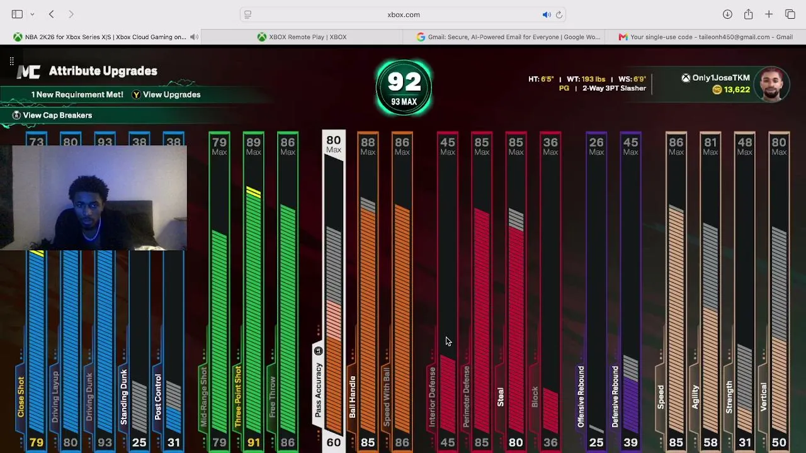
Task: Click the Y button icon beside View Upgrades
Action: (x=136, y=94)
